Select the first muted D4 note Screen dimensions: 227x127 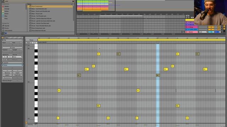(79, 75)
